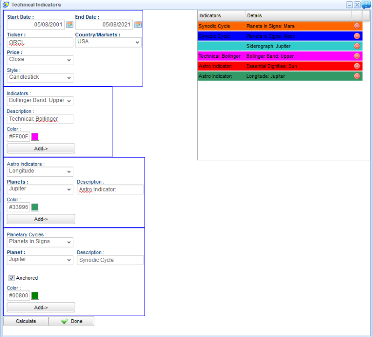Image resolution: width=373 pixels, height=337 pixels.
Task: Delete the Bollinger Band: Upper row
Action: coord(357,56)
